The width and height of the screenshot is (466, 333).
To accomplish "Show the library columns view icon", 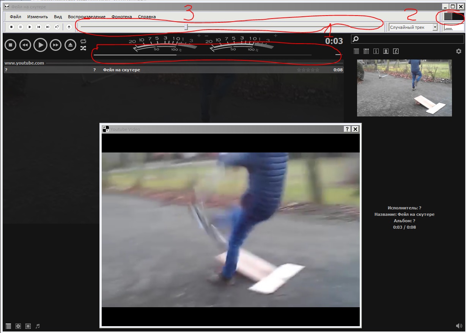I will coord(366,51).
